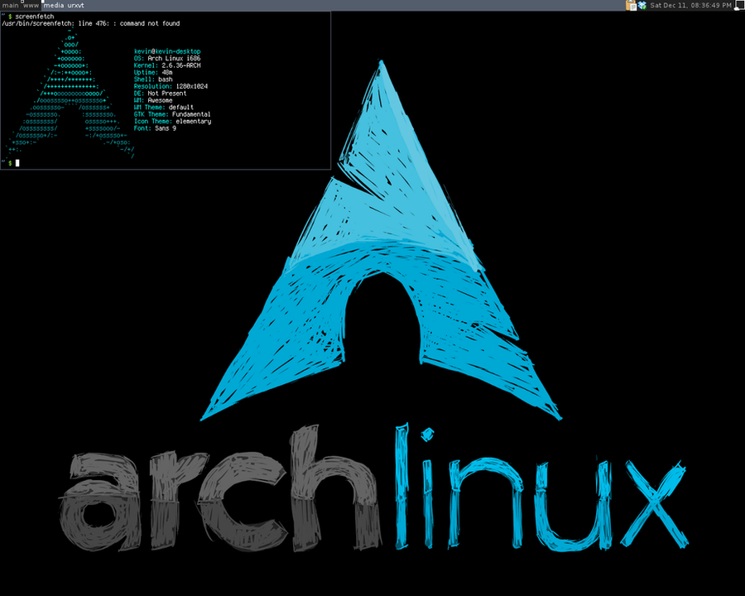This screenshot has width=745, height=596.
Task: Click the "Uptime: 48m" line
Action: pos(153,72)
